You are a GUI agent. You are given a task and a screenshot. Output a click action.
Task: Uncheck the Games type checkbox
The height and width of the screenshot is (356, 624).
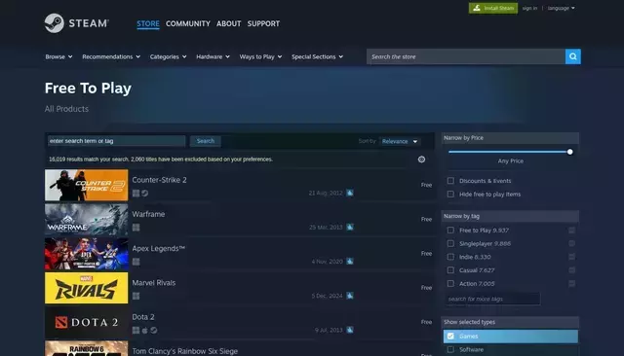point(450,337)
